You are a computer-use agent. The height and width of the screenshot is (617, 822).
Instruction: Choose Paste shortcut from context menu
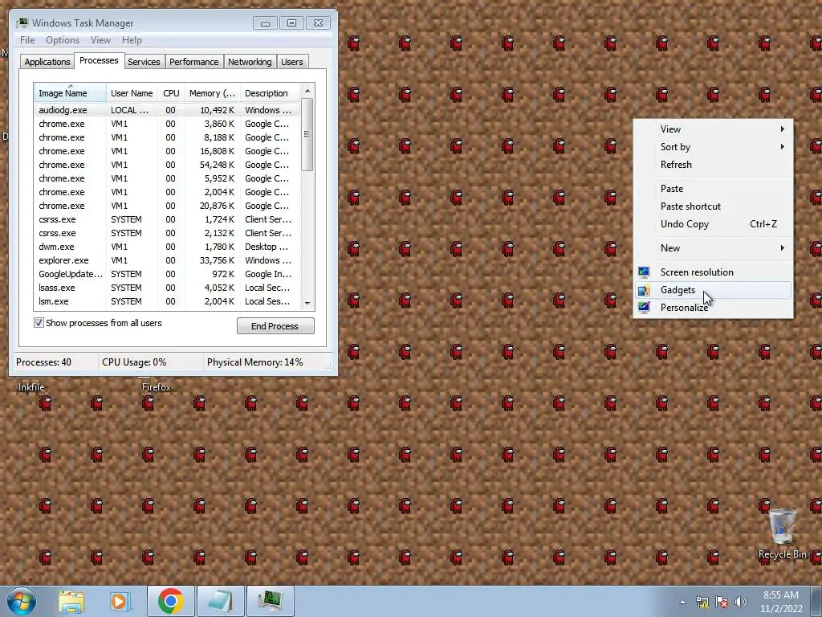coord(714,206)
